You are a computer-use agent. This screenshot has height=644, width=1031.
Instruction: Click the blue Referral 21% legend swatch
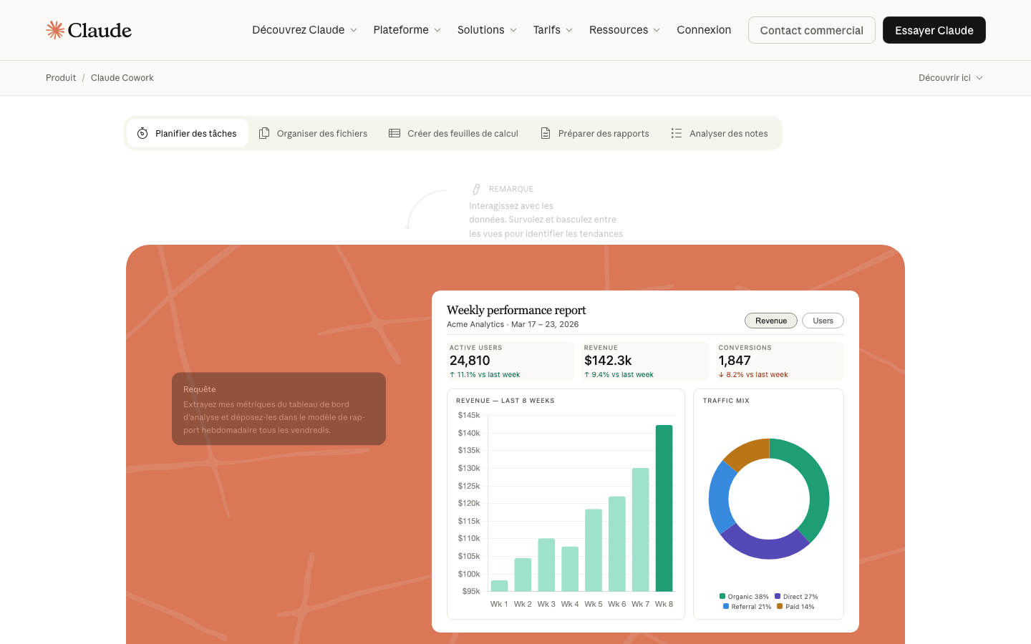tap(726, 606)
